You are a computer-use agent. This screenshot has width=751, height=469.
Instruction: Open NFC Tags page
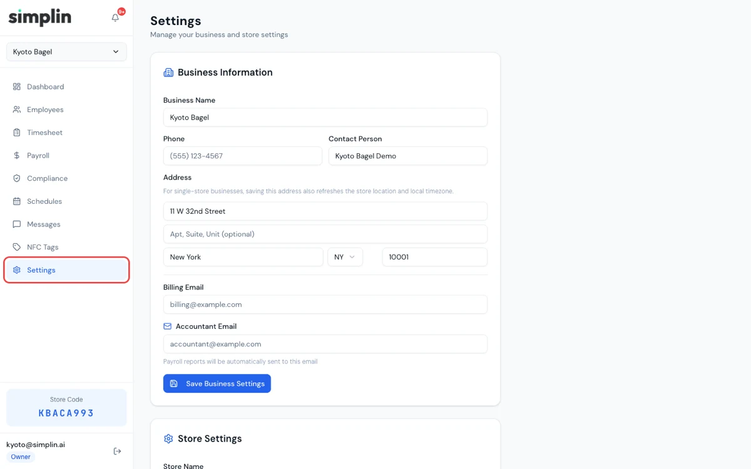point(66,247)
